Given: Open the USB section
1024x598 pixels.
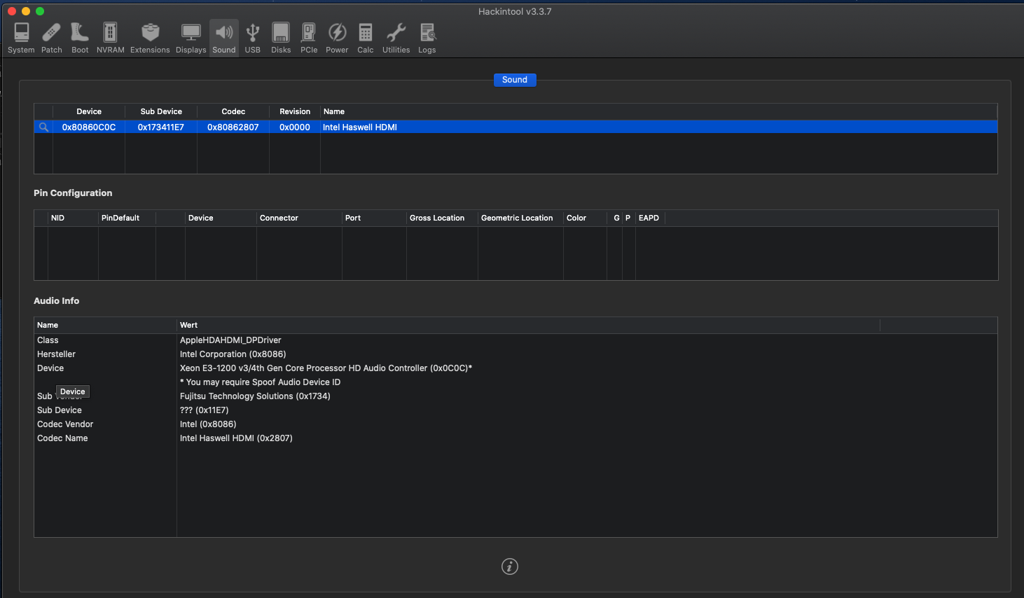Looking at the screenshot, I should [252, 38].
